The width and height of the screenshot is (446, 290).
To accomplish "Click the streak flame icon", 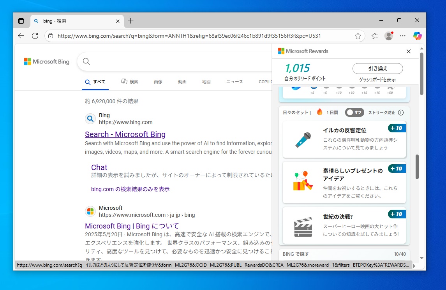I will click(320, 112).
